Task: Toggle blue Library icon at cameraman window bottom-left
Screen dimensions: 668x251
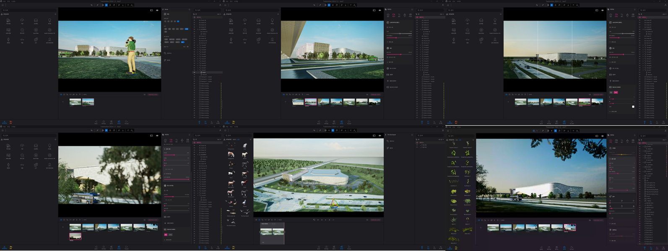Action: coord(5,122)
